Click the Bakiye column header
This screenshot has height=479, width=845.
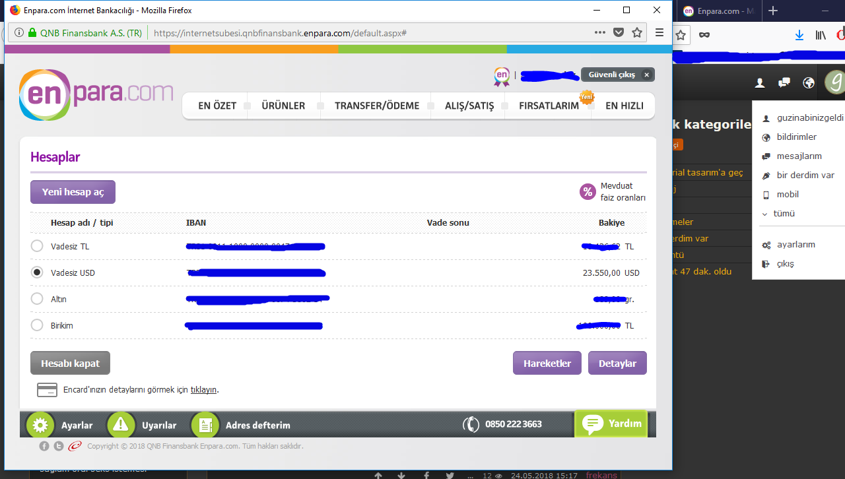[x=611, y=222]
